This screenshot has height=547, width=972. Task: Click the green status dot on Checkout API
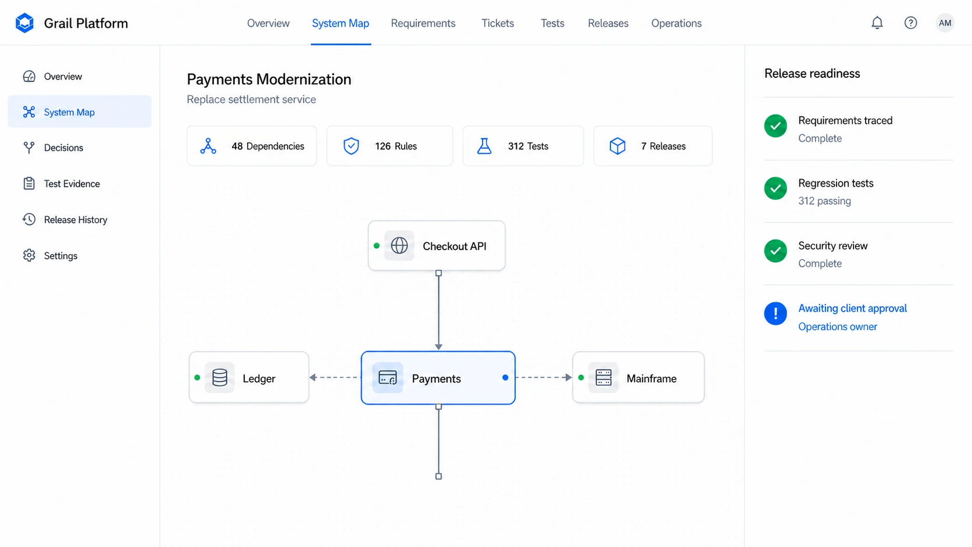point(377,246)
